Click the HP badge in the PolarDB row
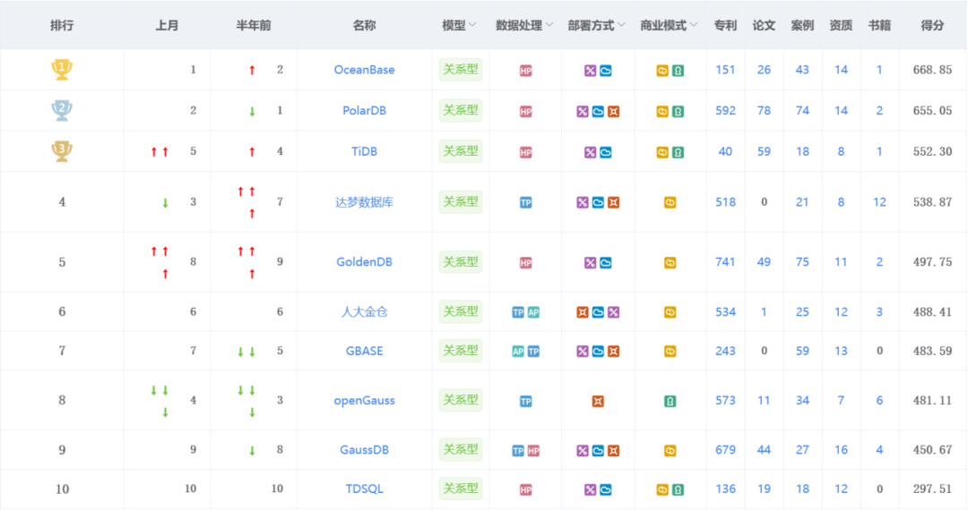968x510 pixels. tap(525, 111)
